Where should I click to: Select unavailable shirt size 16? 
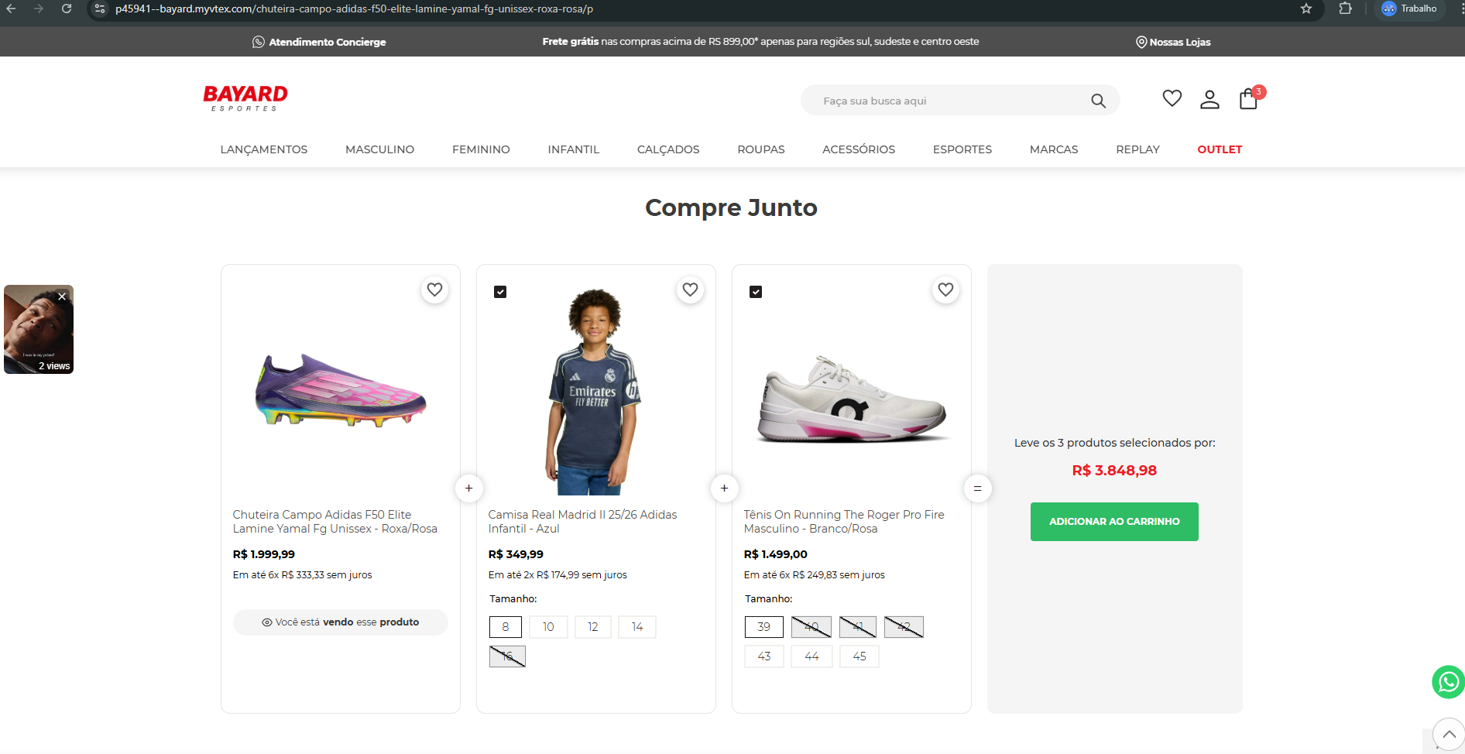507,656
